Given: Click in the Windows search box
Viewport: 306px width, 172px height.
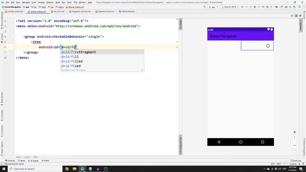Looking at the screenshot, I should pos(35,169).
